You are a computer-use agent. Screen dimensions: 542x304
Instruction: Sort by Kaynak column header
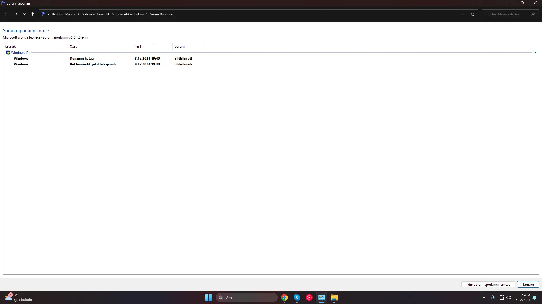pyautogui.click(x=35, y=46)
